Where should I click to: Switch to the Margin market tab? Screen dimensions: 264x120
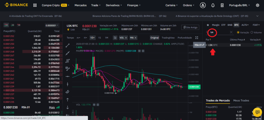click(x=216, y=25)
